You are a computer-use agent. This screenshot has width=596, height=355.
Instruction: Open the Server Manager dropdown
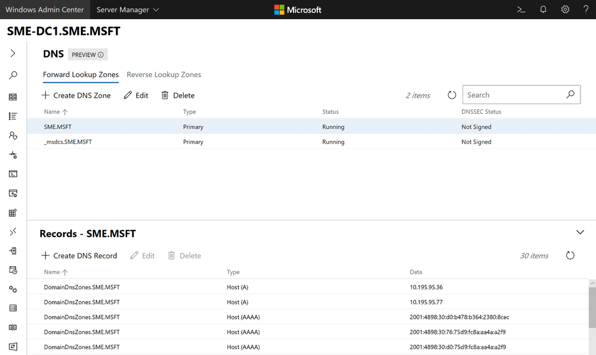tap(127, 10)
